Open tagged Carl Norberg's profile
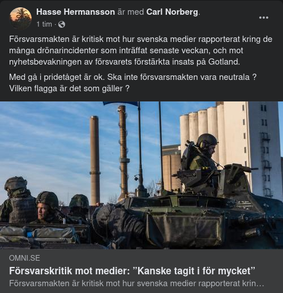Viewport: 283px width, 293px height. [x=172, y=12]
